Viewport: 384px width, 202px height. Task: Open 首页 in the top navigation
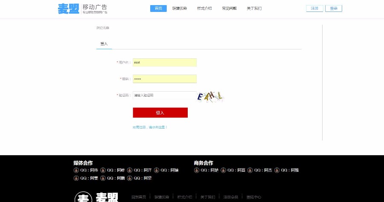[158, 9]
